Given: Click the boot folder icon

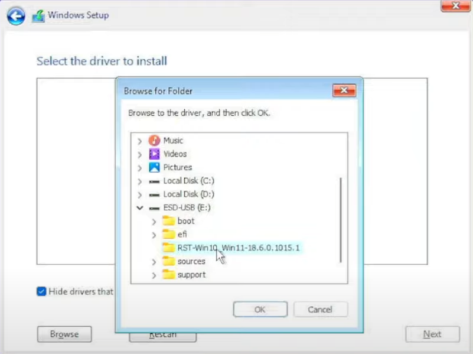Looking at the screenshot, I should click(169, 221).
